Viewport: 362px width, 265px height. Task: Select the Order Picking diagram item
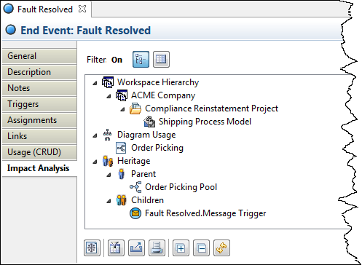[157, 148]
